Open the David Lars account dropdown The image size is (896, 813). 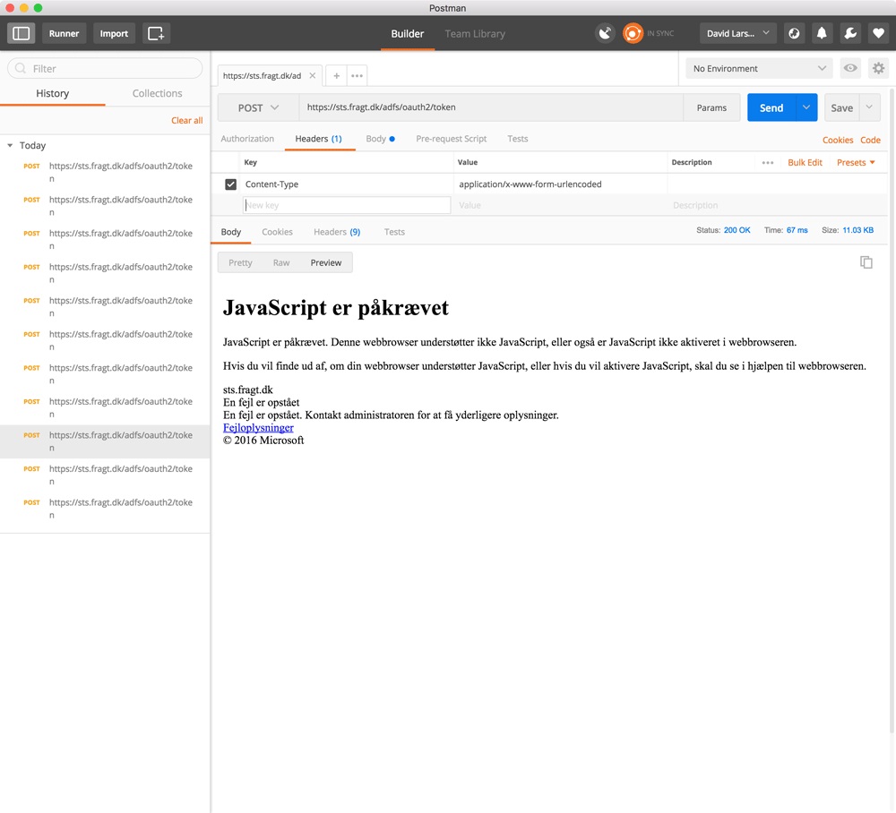pyautogui.click(x=737, y=33)
